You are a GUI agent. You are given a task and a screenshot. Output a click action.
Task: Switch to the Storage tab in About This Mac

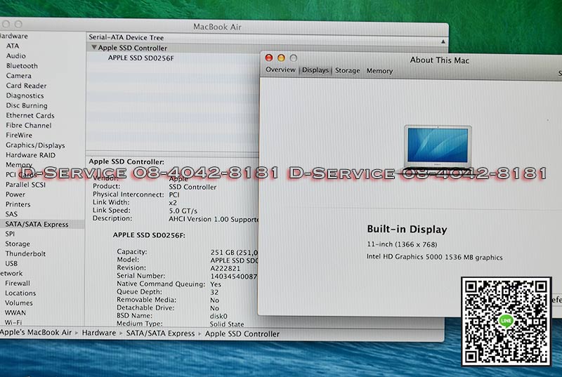pos(347,70)
